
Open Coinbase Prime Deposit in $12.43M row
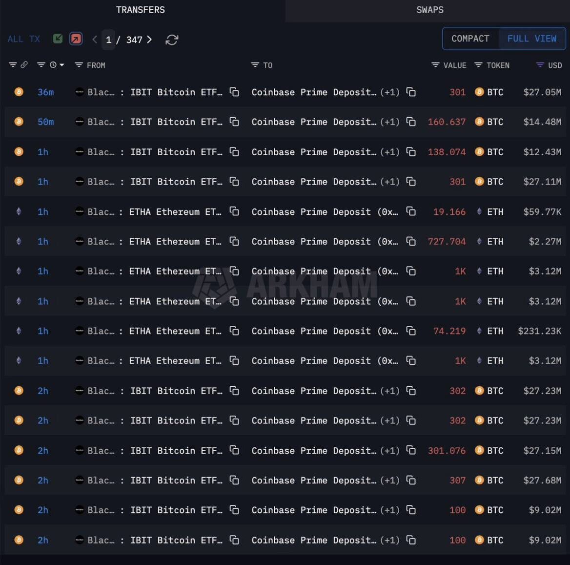point(314,152)
